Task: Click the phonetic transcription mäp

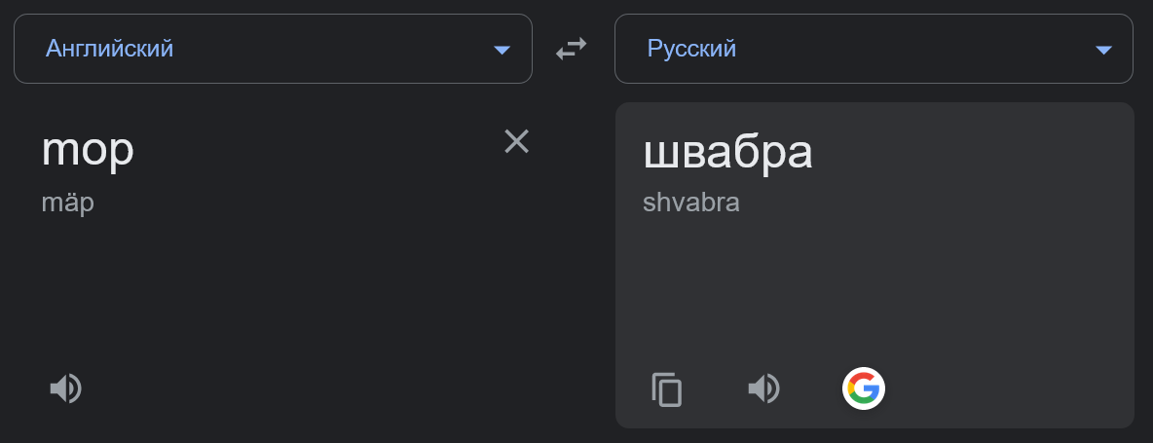Action: coord(67,203)
